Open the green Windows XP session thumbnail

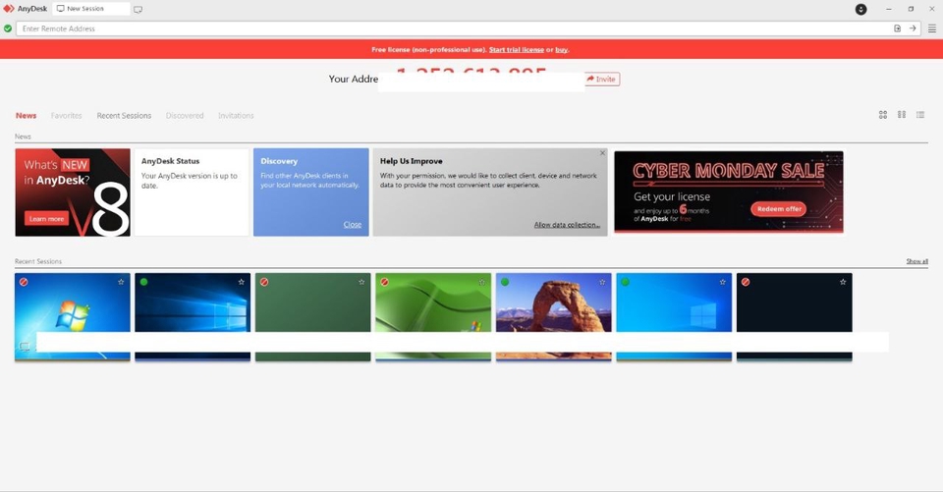pyautogui.click(x=433, y=317)
